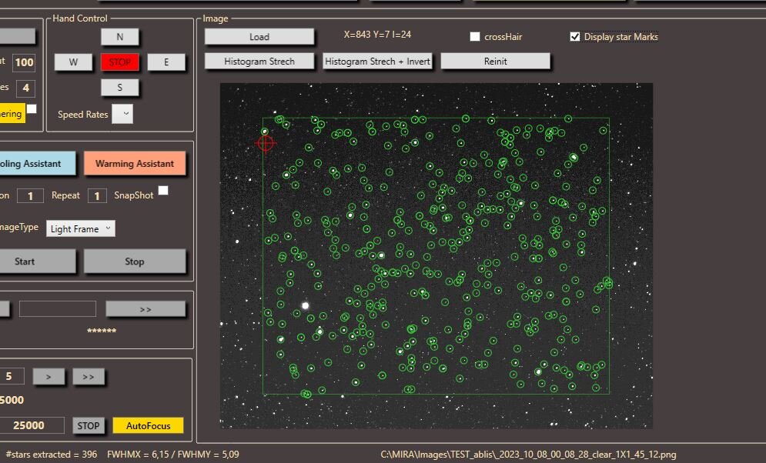This screenshot has width=766, height=463.
Task: Toggle the checkbox next to yellow button
Action: click(x=32, y=108)
